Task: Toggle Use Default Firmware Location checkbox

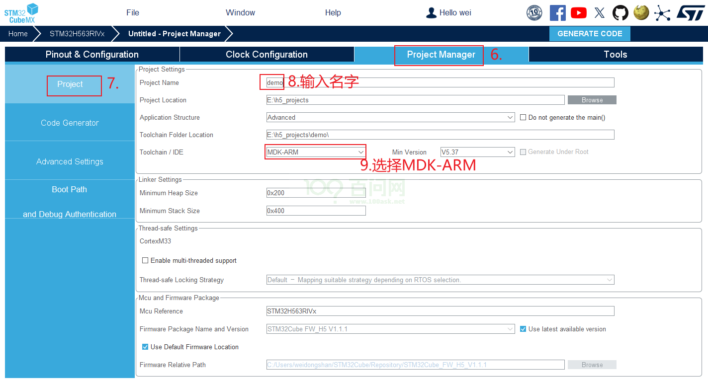Action: (x=145, y=347)
